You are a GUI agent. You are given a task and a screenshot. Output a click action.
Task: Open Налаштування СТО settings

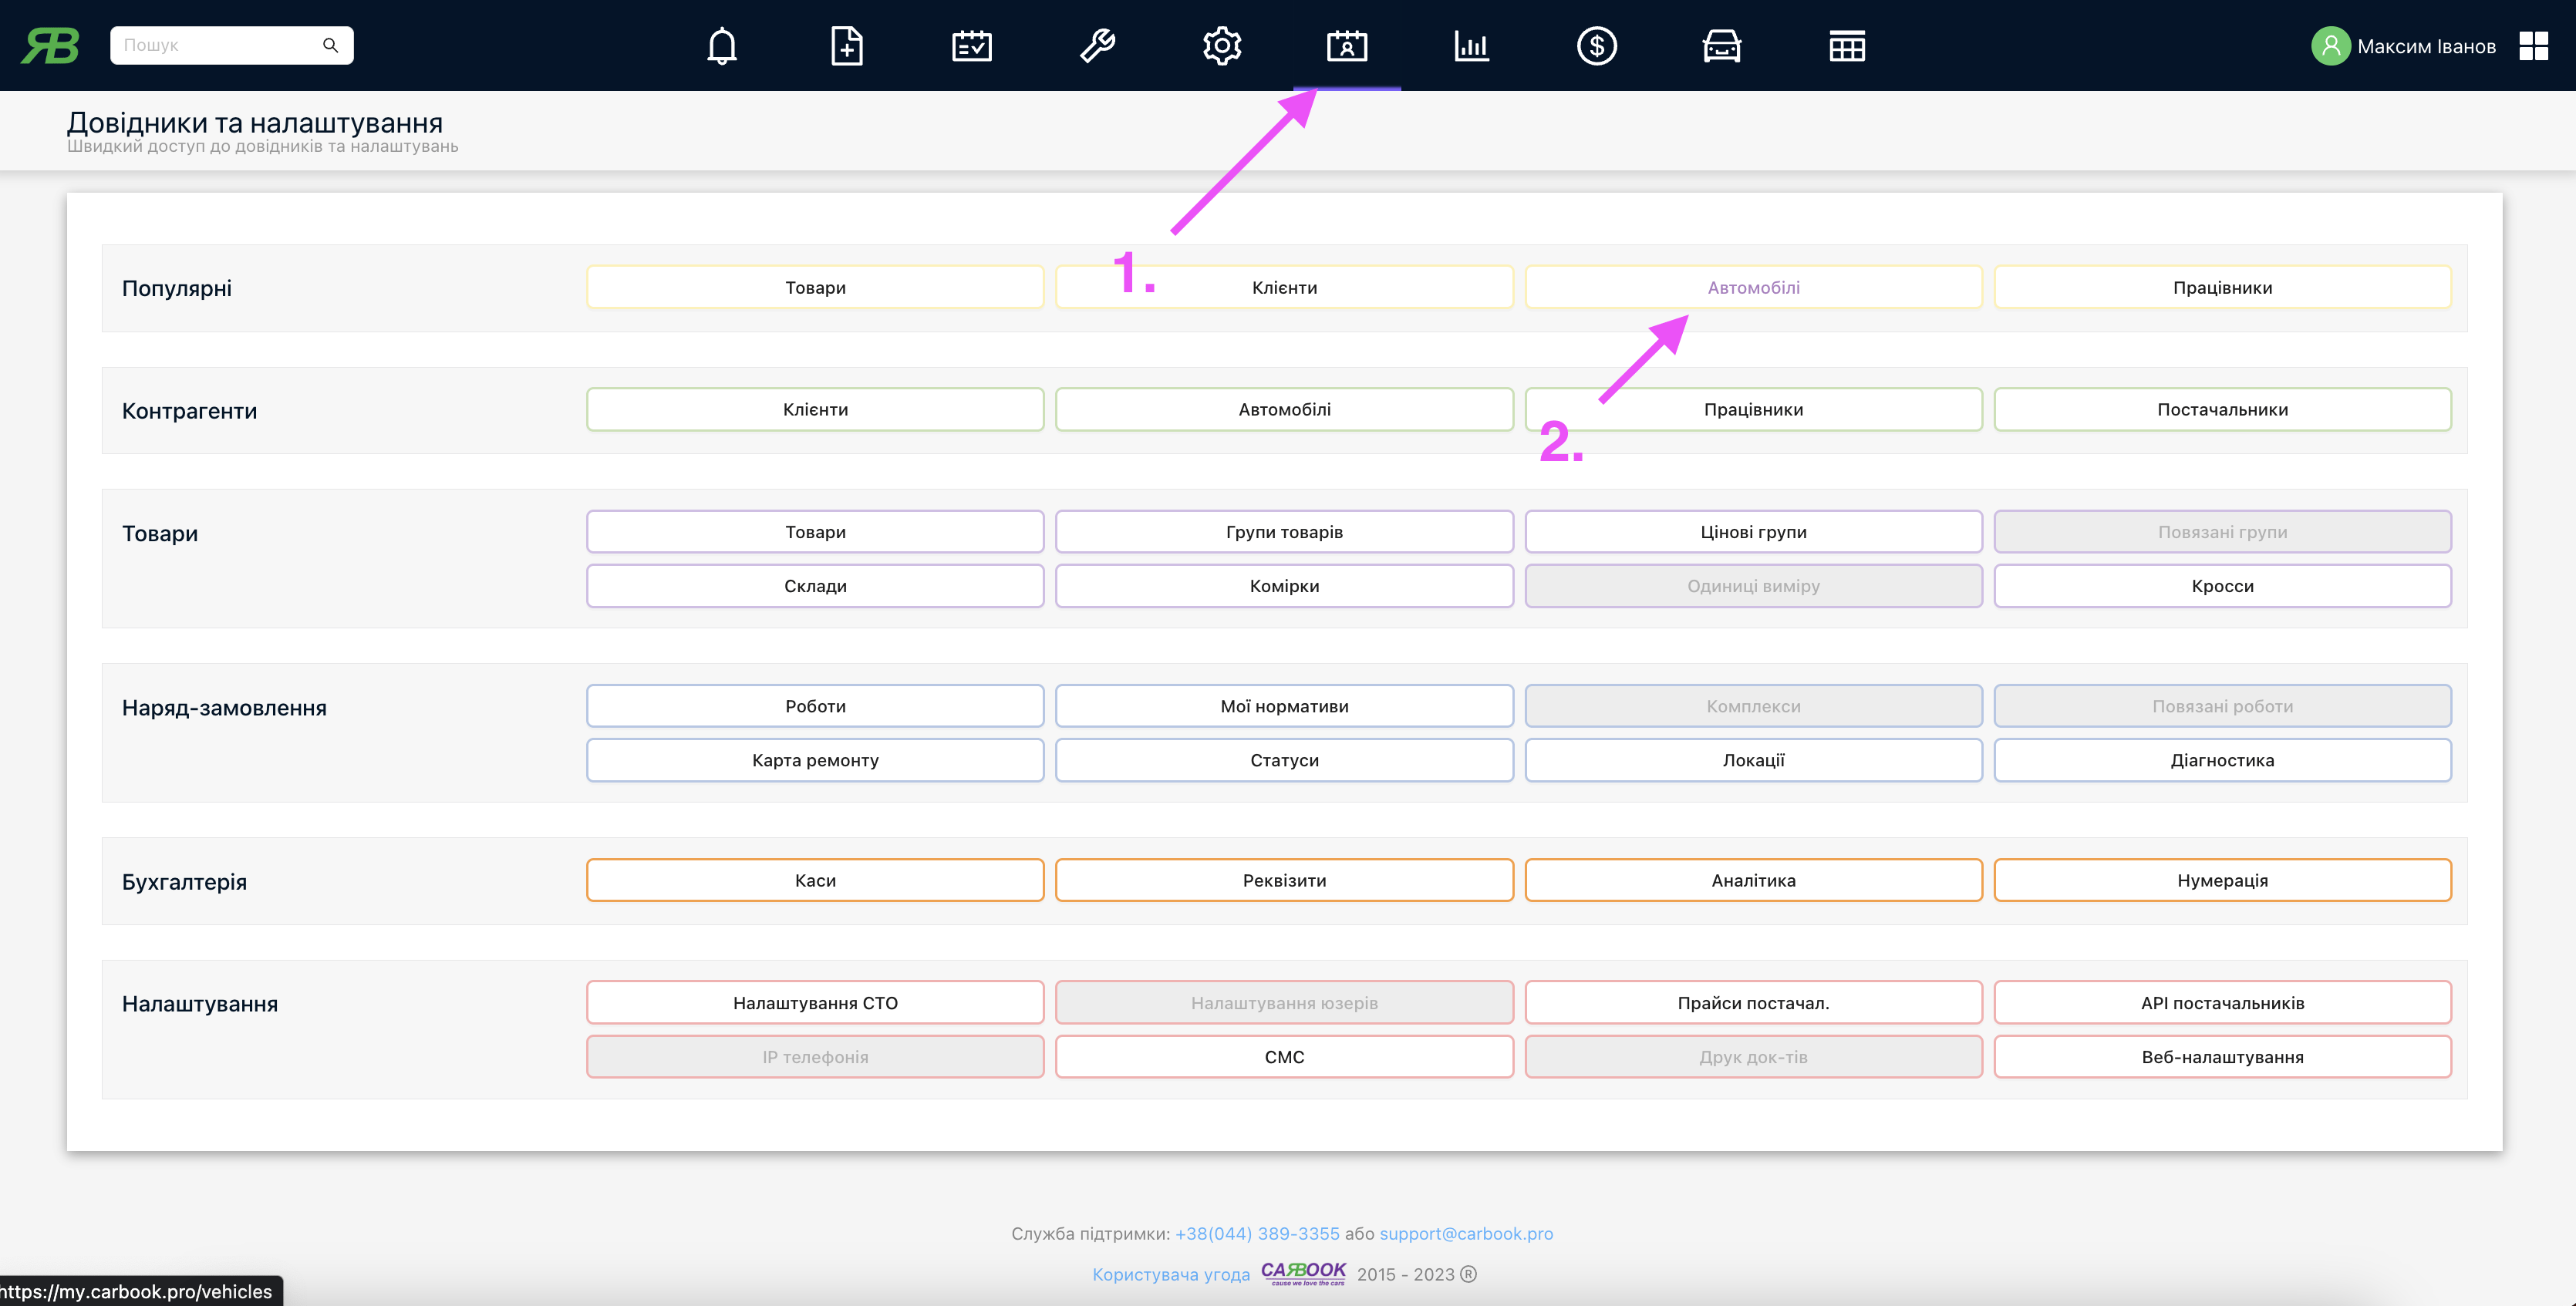(x=814, y=1002)
